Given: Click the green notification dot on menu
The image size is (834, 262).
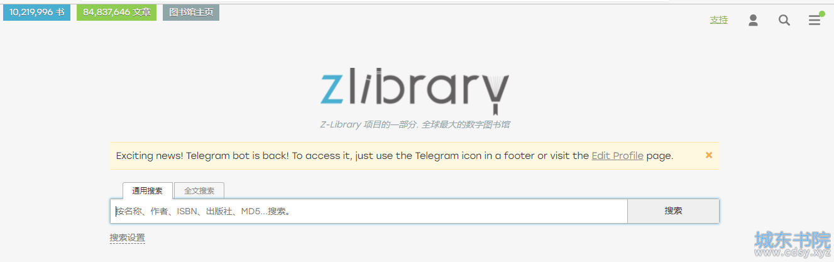Looking at the screenshot, I should [x=821, y=14].
